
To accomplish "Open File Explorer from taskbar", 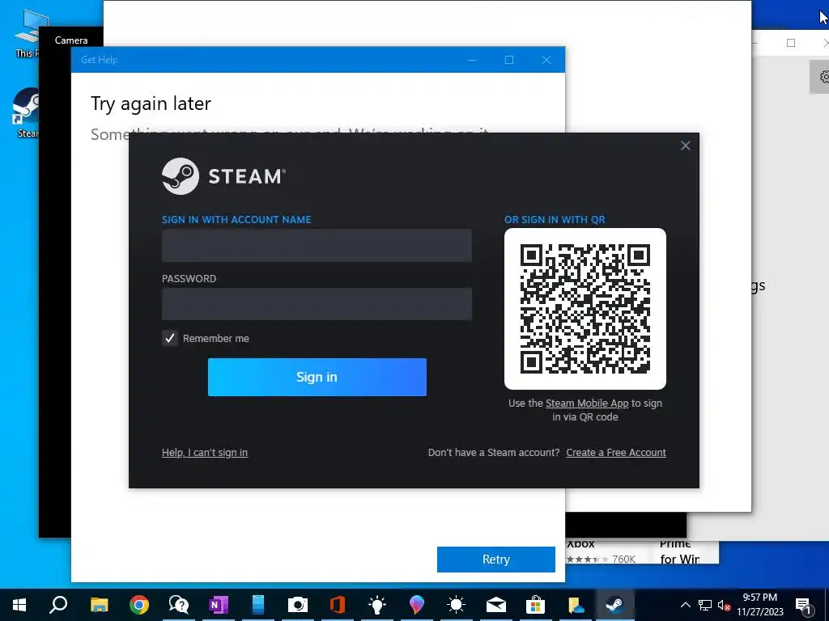I will 99,605.
